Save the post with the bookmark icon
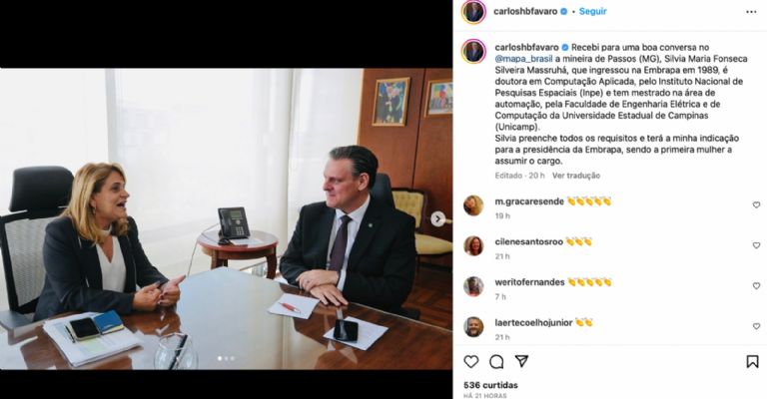Screen dimensions: 767x399 click(752, 362)
